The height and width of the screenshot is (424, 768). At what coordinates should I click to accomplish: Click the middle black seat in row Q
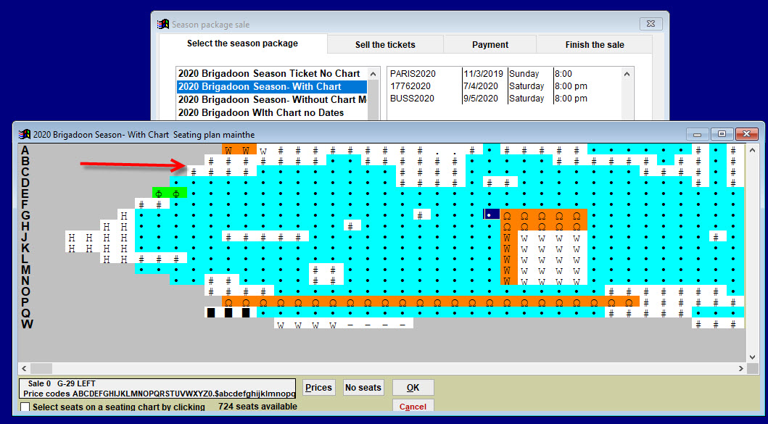(228, 312)
